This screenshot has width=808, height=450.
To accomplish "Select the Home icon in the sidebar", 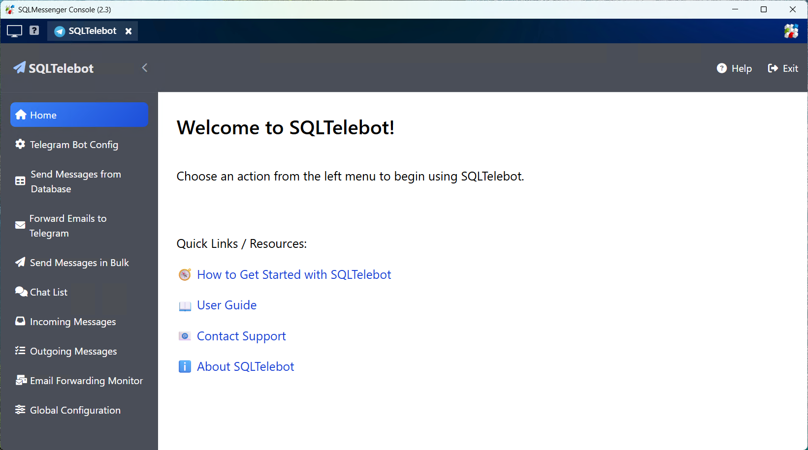I will click(21, 114).
